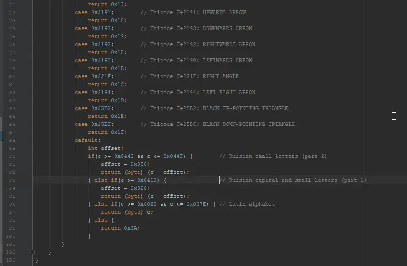Click 'return 0x1E;' statement
This screenshot has width=407, height=266.
(107, 117)
